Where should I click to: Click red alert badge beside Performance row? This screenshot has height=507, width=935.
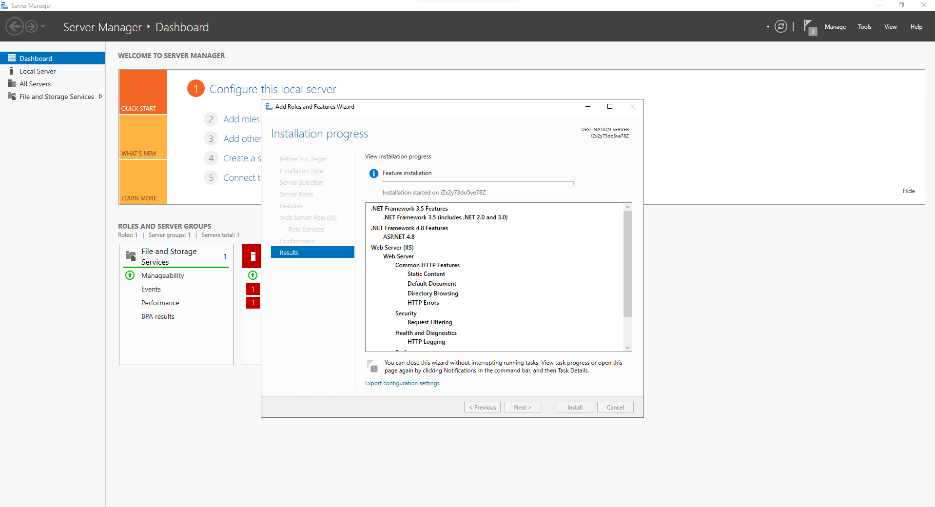click(x=253, y=303)
